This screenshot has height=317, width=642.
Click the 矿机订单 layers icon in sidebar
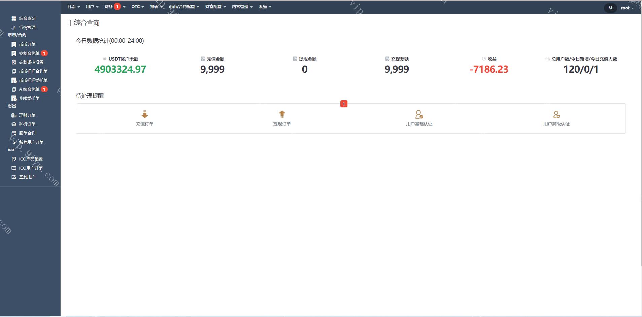[x=14, y=124]
